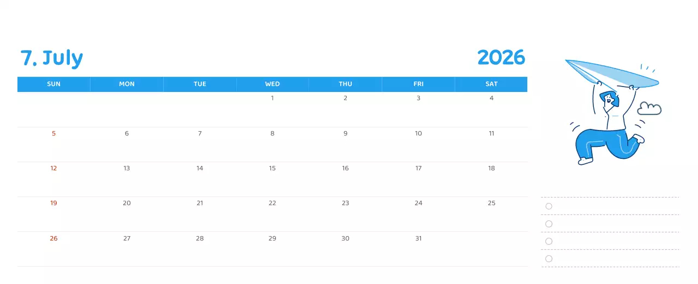Screen dimensions: 698x284
Task: Click the MON column header
Action: point(127,84)
